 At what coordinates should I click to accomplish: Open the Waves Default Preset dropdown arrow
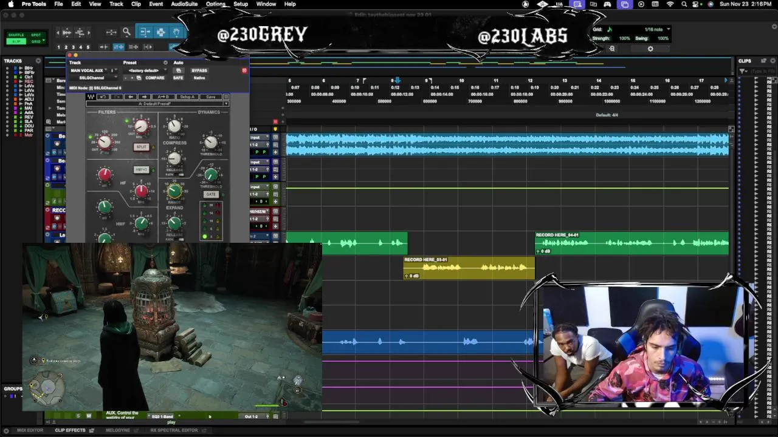pos(225,104)
